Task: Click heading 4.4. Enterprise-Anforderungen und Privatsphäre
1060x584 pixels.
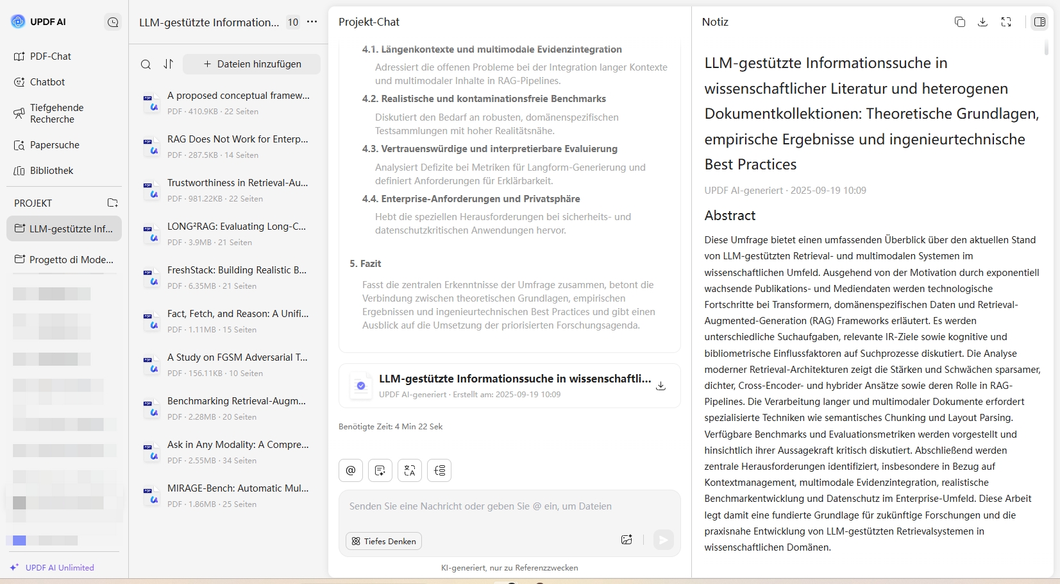Action: tap(471, 199)
